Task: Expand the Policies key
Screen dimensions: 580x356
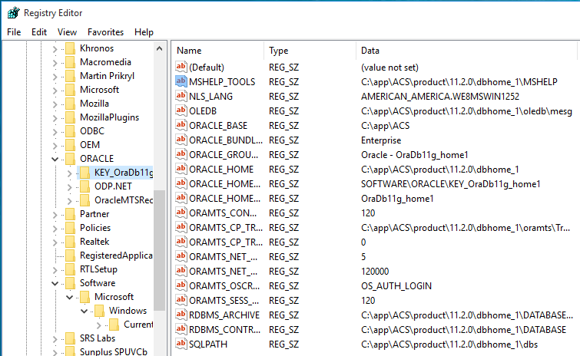Action: [x=55, y=228]
